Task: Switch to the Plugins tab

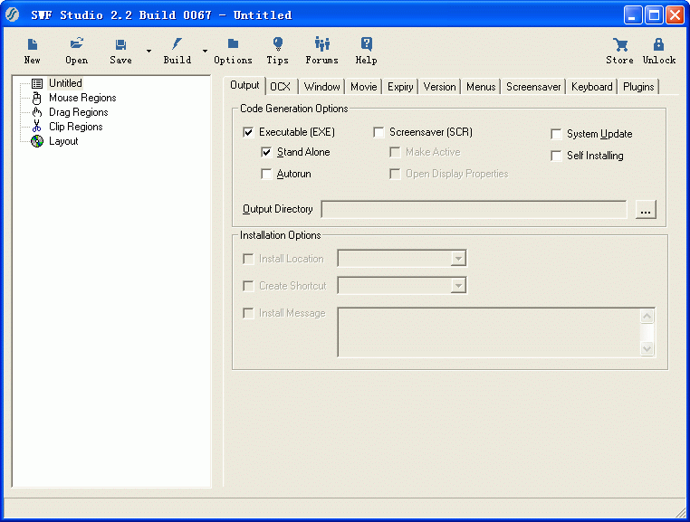Action: [x=638, y=87]
